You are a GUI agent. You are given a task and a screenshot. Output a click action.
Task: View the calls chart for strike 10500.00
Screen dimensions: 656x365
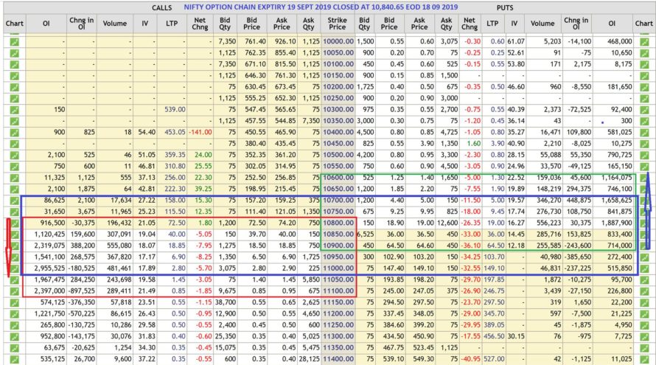click(x=14, y=155)
